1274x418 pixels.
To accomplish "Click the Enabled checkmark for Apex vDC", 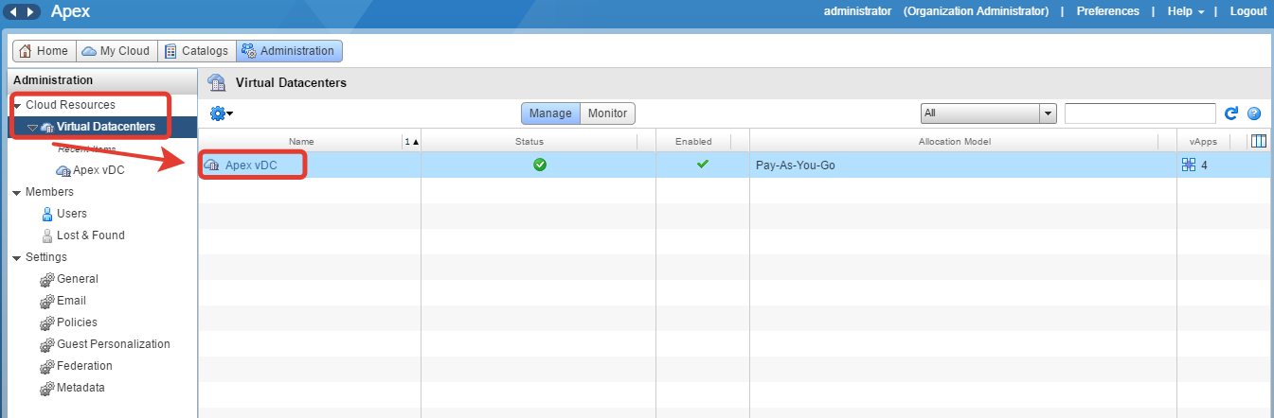I will pos(702,165).
